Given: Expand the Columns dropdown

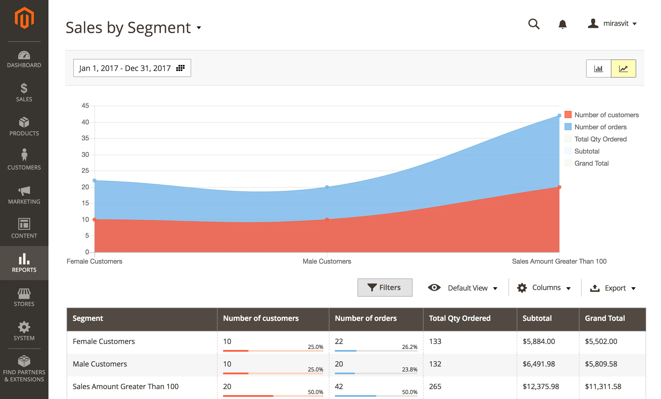Looking at the screenshot, I should [546, 288].
